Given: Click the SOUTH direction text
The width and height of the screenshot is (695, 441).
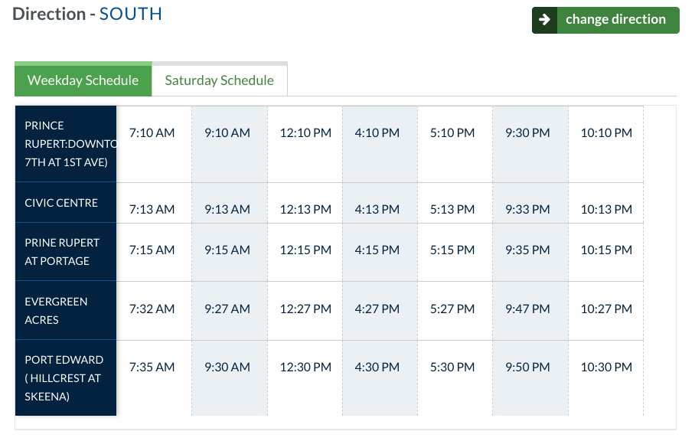Looking at the screenshot, I should tap(130, 14).
